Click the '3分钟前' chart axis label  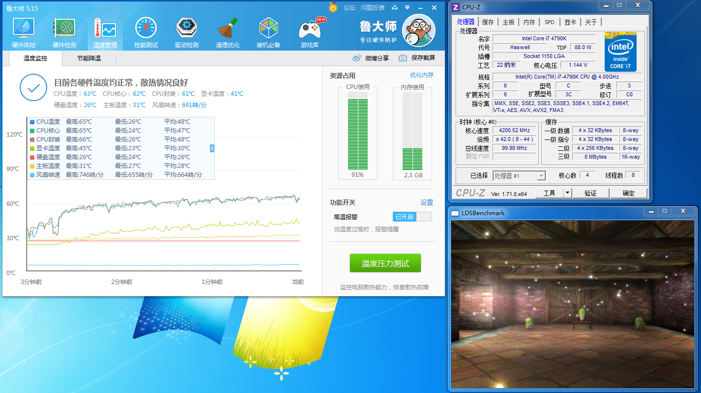(x=31, y=282)
